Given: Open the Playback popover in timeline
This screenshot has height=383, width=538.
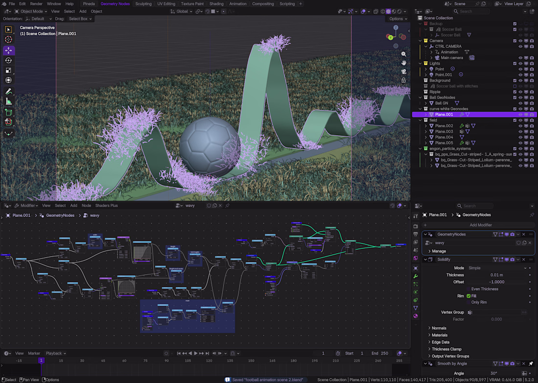Looking at the screenshot, I should point(56,353).
